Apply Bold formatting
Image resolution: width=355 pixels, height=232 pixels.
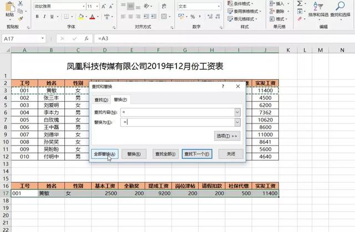[x=37, y=16]
